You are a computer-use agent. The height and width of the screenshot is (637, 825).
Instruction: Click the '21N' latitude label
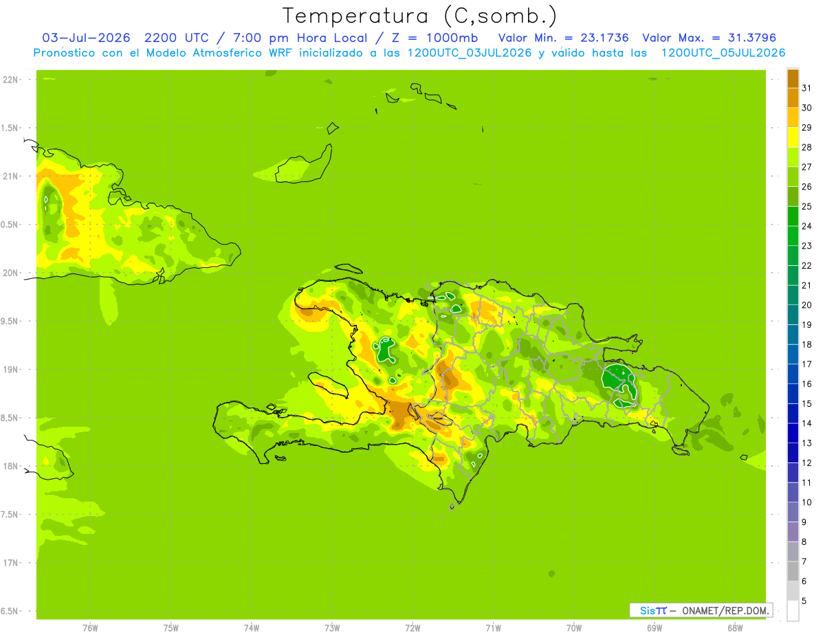[10, 177]
